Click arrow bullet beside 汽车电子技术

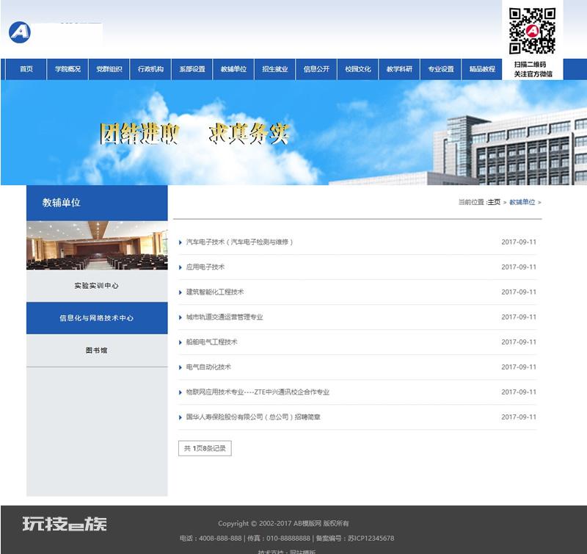click(x=181, y=242)
